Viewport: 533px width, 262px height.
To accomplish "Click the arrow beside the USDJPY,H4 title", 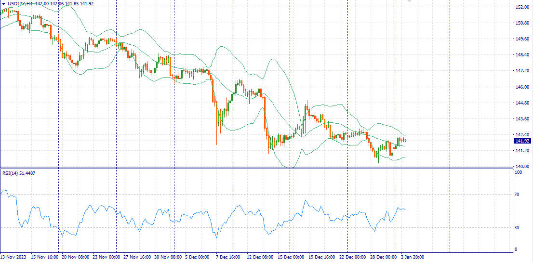I will click(4, 4).
